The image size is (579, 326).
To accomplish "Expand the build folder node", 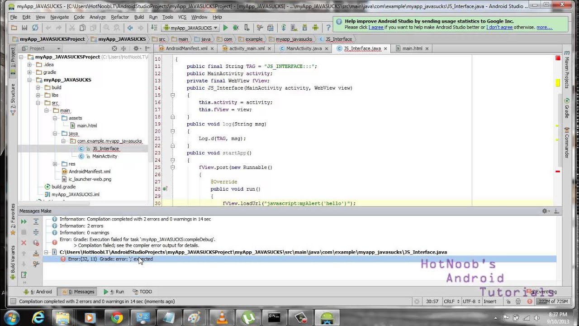I will tap(38, 88).
